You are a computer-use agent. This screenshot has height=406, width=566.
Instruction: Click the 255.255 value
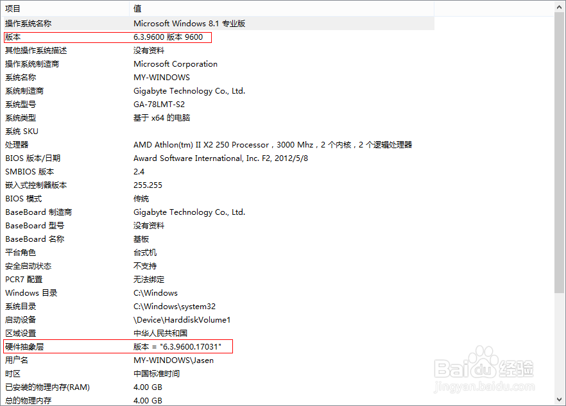click(x=148, y=185)
